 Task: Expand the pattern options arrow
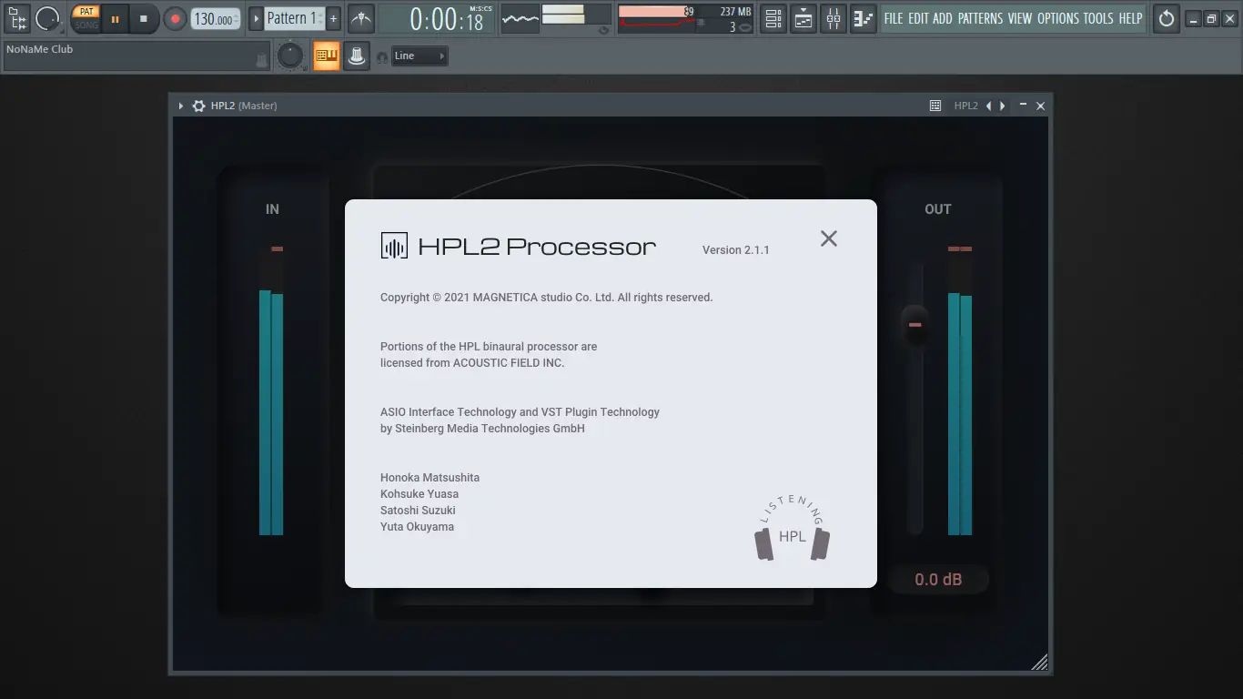256,18
